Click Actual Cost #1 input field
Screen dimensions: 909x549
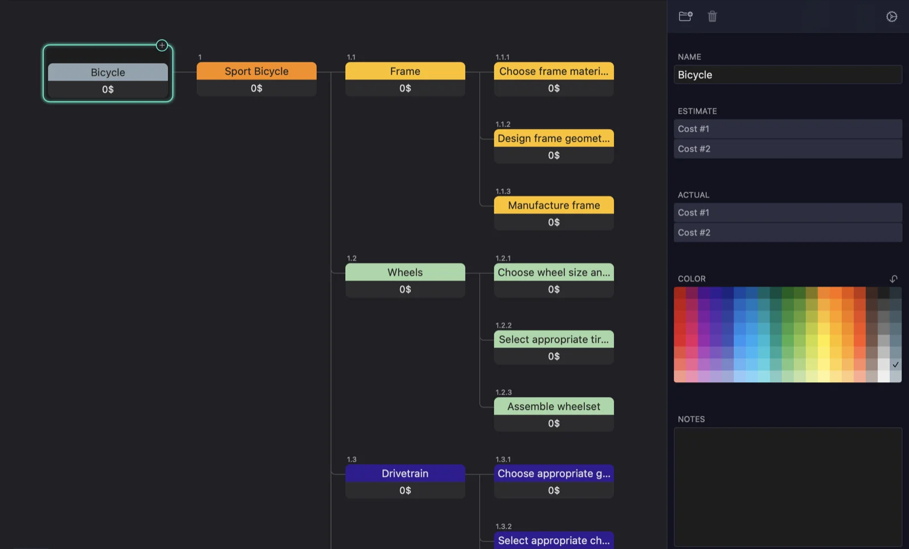[787, 212]
